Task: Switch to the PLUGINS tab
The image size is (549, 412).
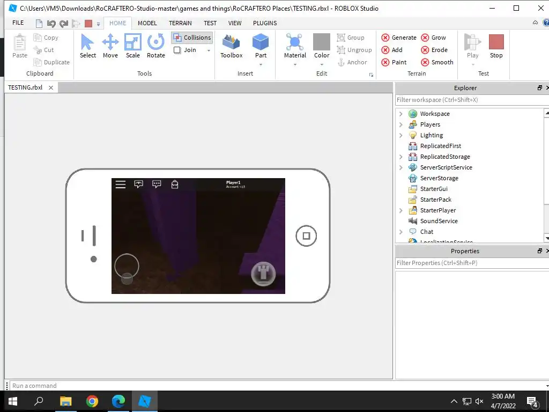Action: point(265,23)
